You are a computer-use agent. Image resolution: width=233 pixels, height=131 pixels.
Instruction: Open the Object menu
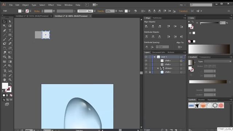pos(25,5)
